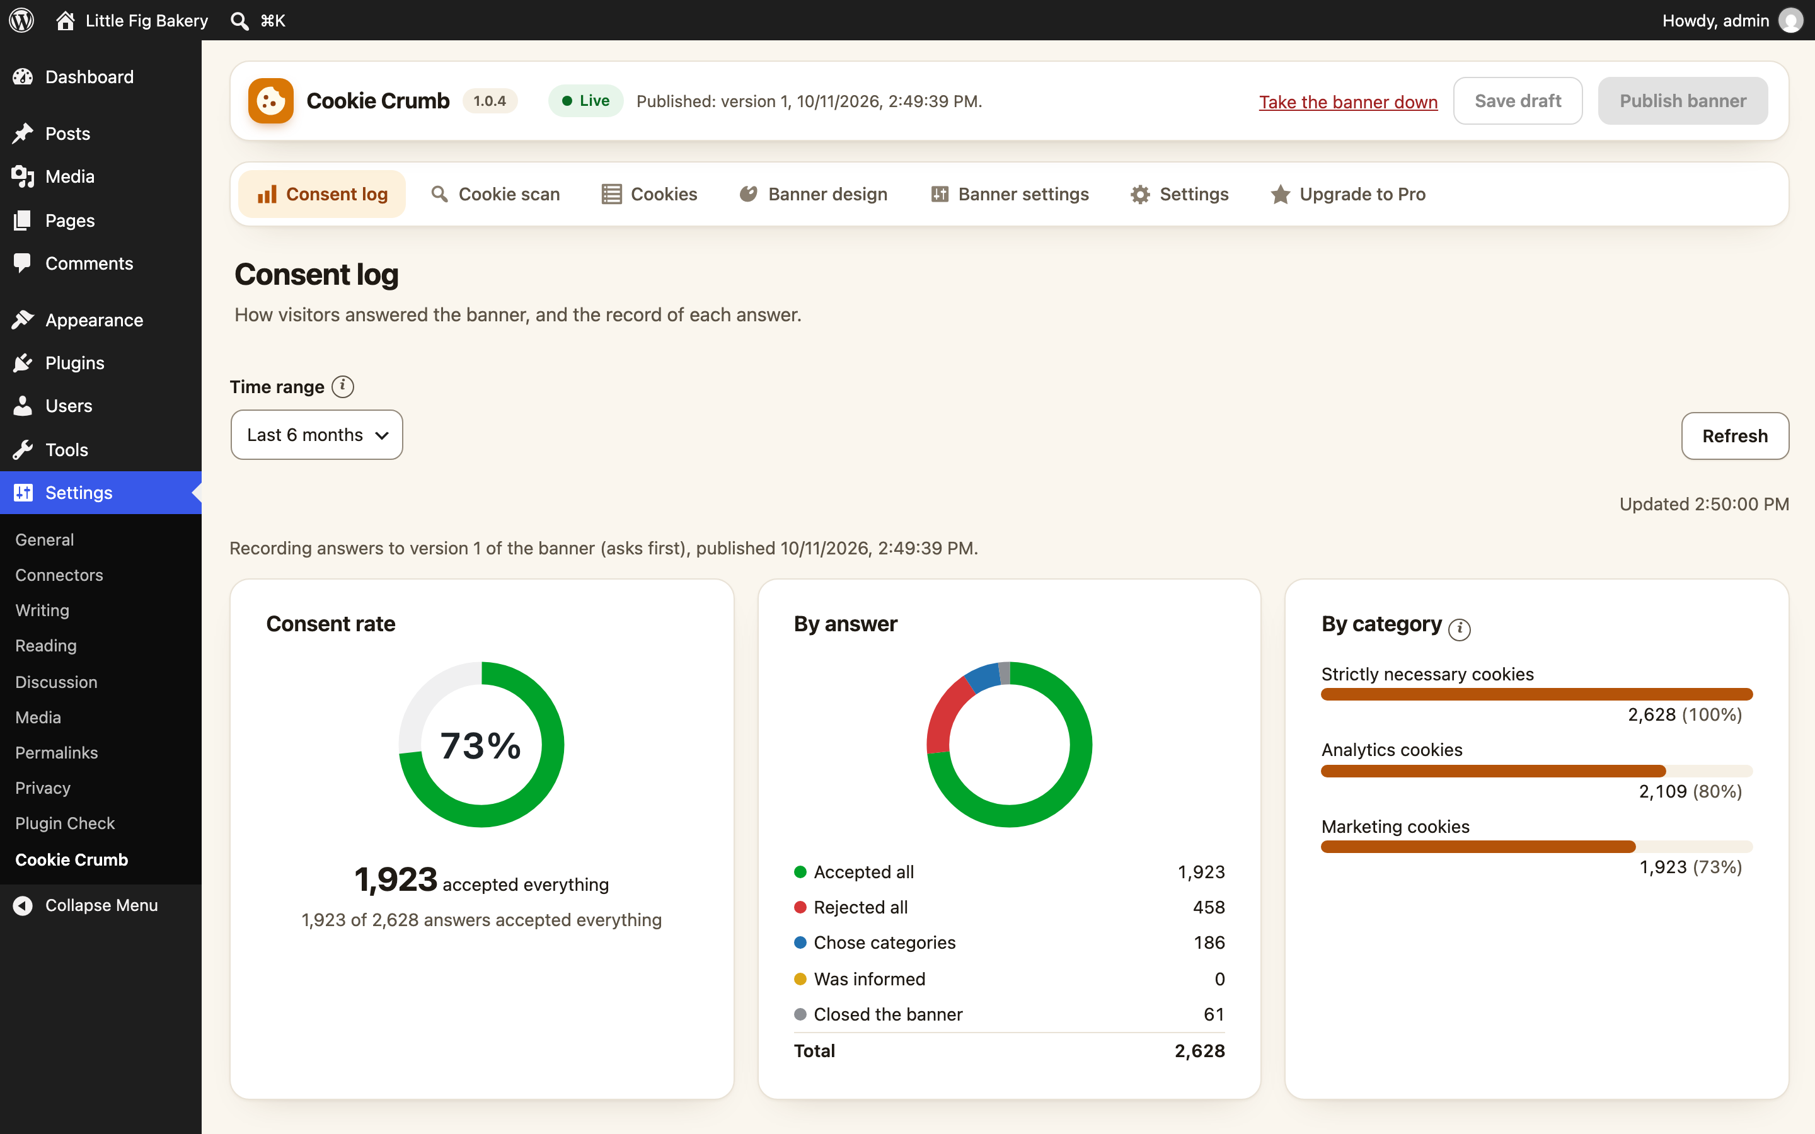Click the Tools wrench icon

(23, 449)
